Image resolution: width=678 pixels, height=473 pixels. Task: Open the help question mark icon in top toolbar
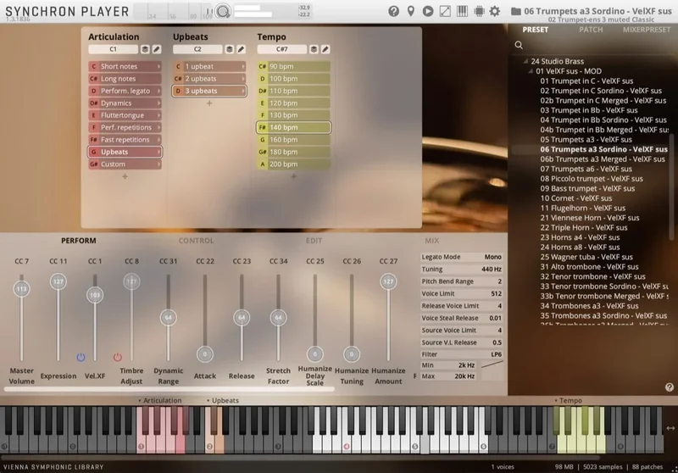[x=393, y=11]
